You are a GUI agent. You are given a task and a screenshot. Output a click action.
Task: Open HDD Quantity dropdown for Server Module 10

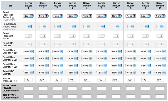pyautogui.click(x=160, y=73)
